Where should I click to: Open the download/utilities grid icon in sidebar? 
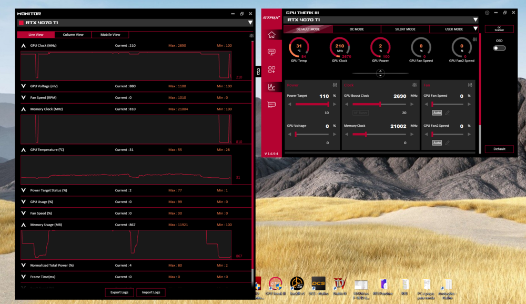[271, 69]
